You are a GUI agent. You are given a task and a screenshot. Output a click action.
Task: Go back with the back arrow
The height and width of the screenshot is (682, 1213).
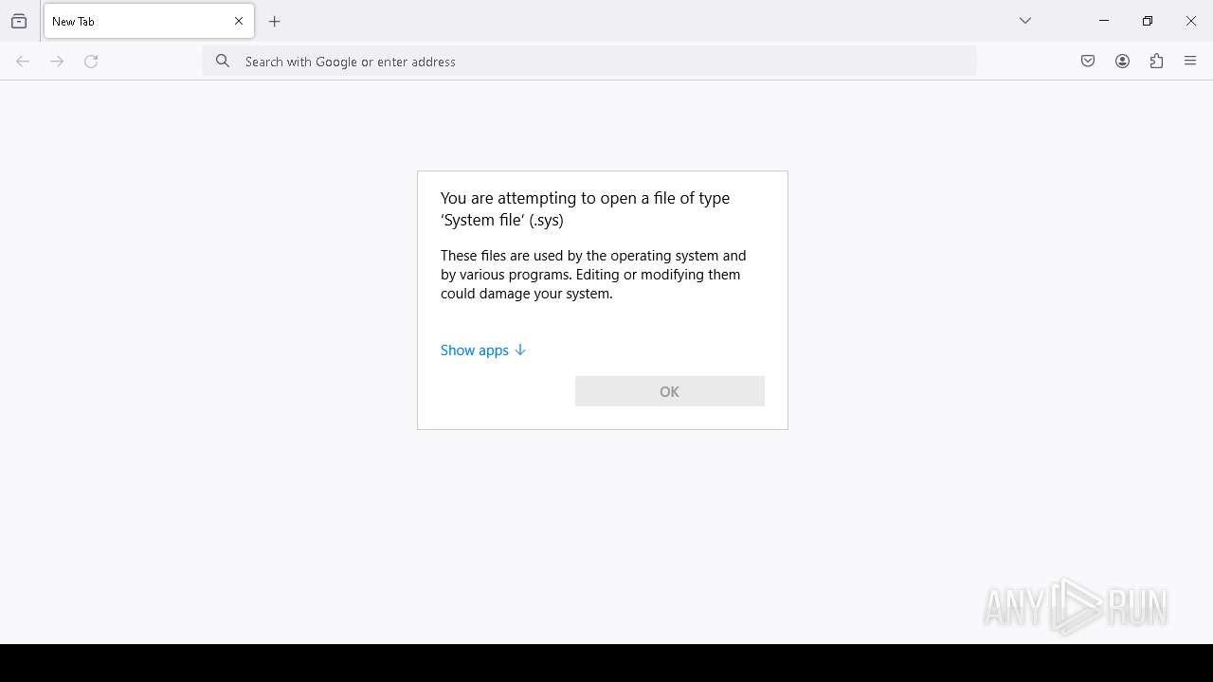[23, 62]
